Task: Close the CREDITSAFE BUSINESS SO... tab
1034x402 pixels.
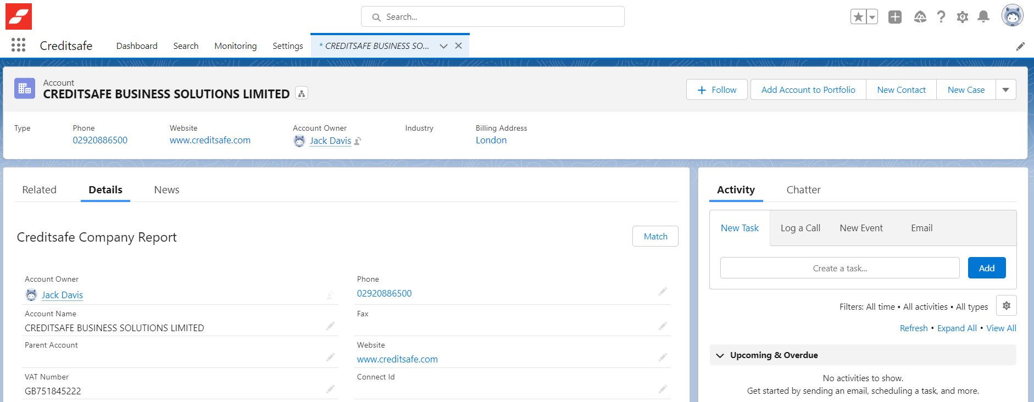Action: click(x=458, y=46)
